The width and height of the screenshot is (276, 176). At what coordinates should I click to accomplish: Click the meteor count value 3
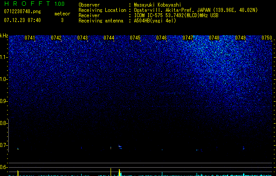(x=62, y=20)
